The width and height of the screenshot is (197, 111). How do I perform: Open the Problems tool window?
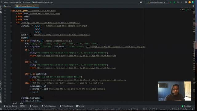[34, 106]
